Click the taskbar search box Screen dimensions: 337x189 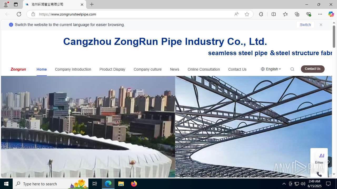51,184
